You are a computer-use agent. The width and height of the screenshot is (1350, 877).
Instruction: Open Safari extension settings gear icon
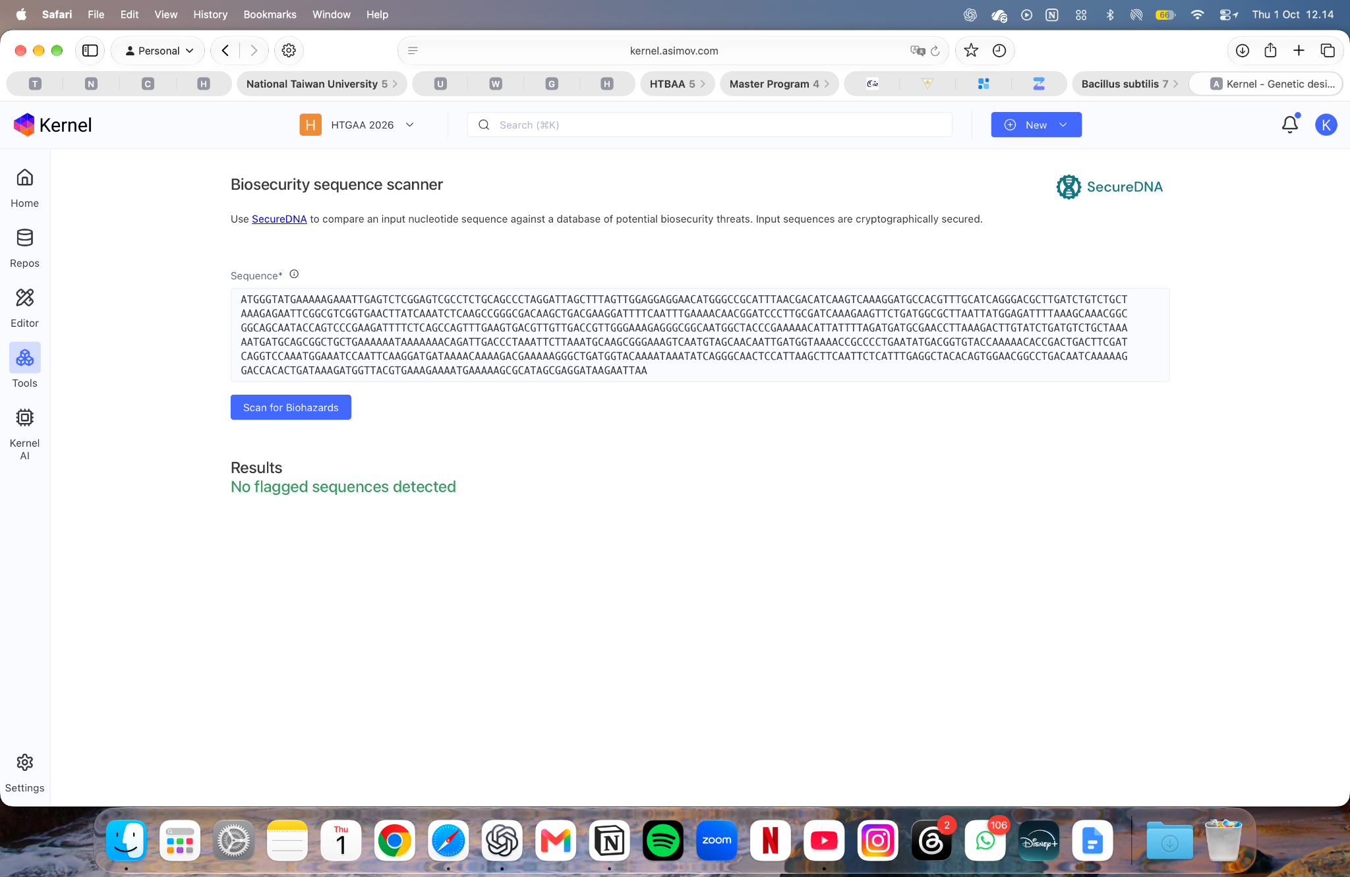[x=289, y=51]
